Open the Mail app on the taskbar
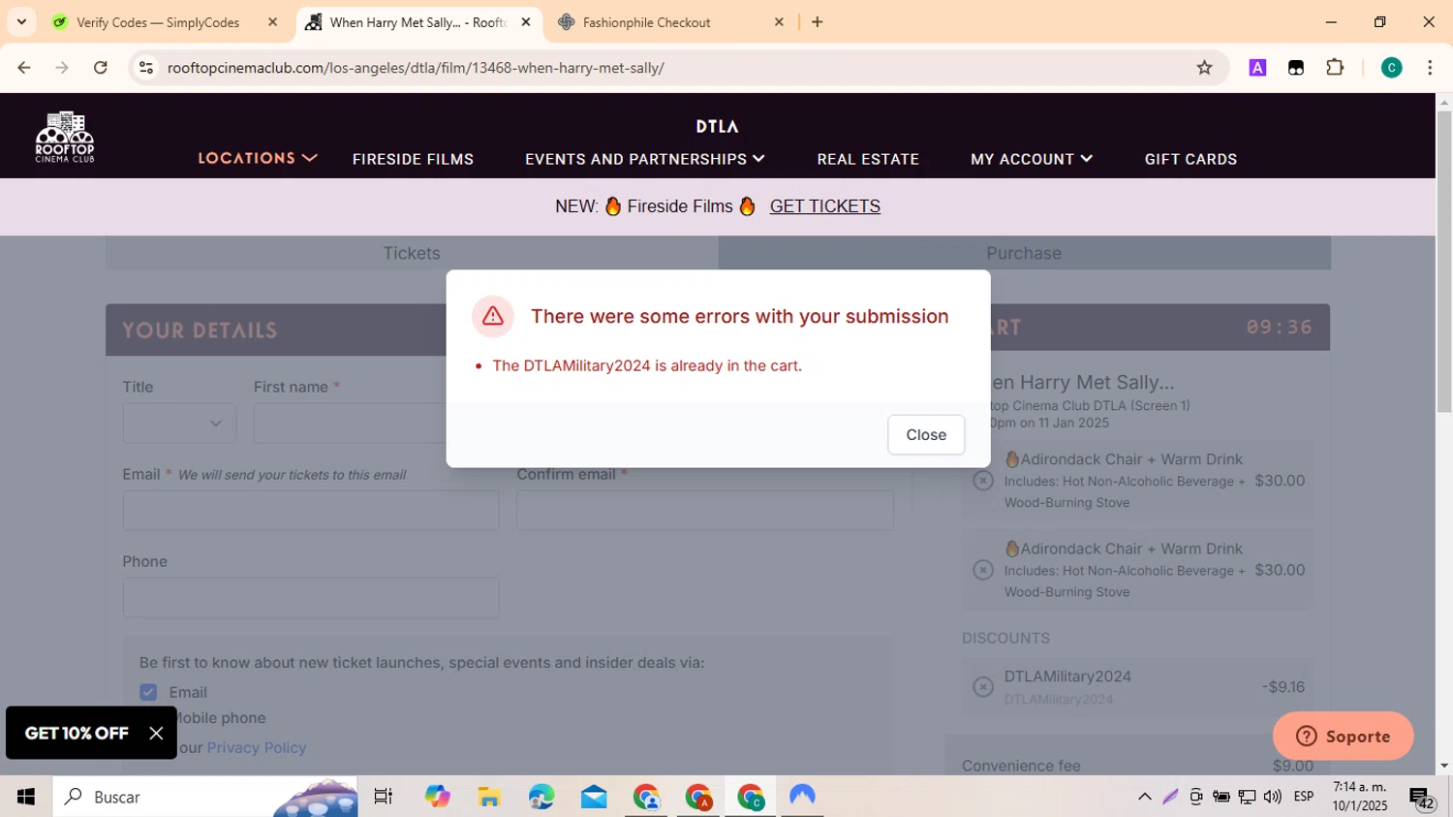Image resolution: width=1453 pixels, height=817 pixels. pos(594,797)
